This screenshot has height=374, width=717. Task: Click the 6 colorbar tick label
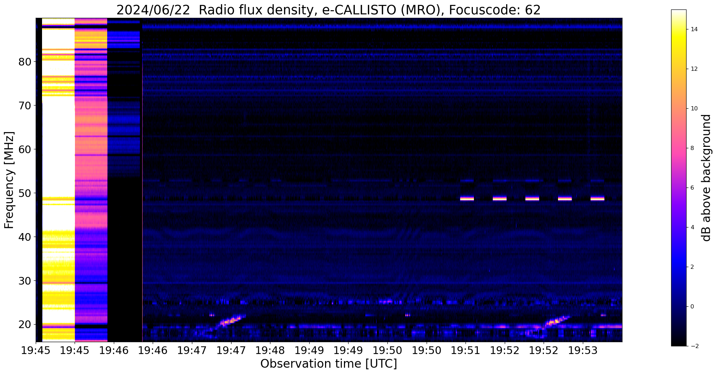[692, 188]
